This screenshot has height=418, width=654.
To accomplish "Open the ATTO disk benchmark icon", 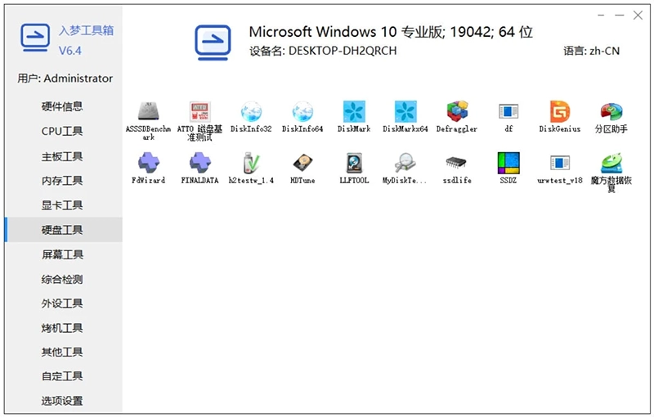I will (199, 113).
